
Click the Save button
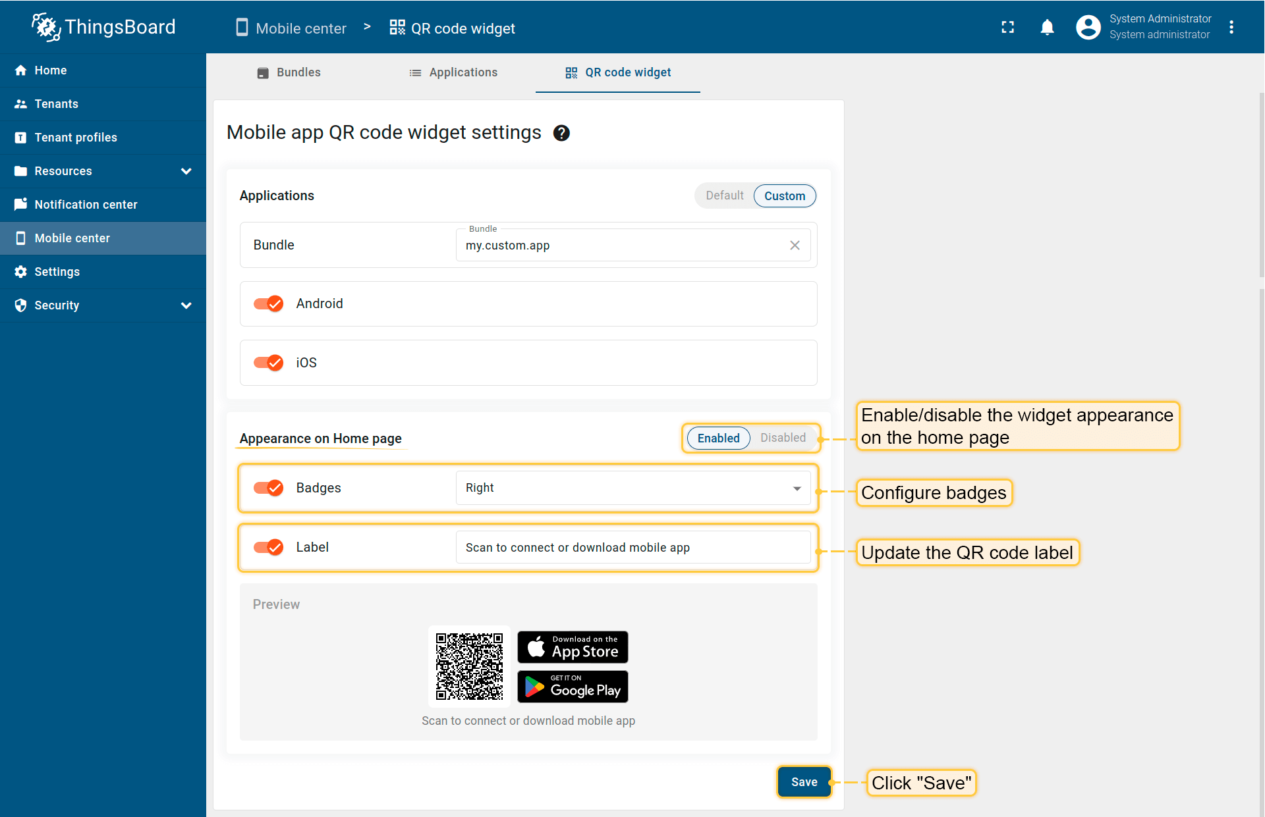804,782
